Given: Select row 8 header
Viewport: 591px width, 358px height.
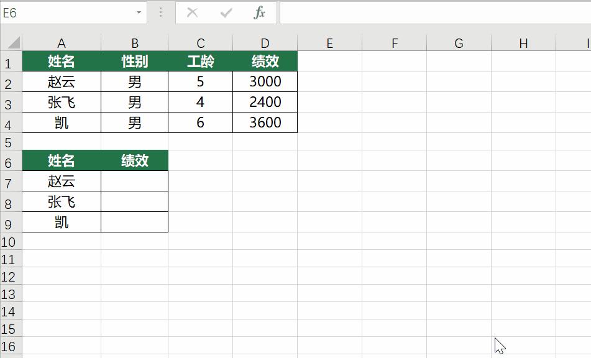Looking at the screenshot, I should tap(11, 201).
